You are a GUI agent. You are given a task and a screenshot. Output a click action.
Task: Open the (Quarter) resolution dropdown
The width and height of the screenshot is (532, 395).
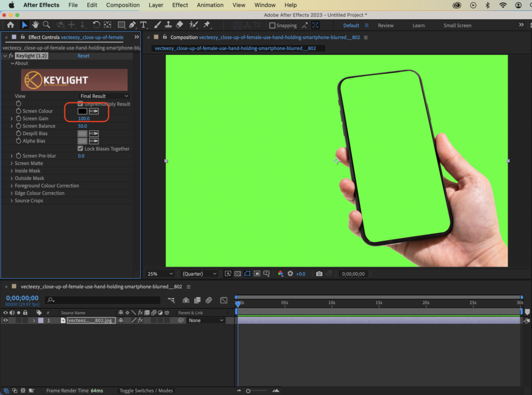(x=199, y=273)
